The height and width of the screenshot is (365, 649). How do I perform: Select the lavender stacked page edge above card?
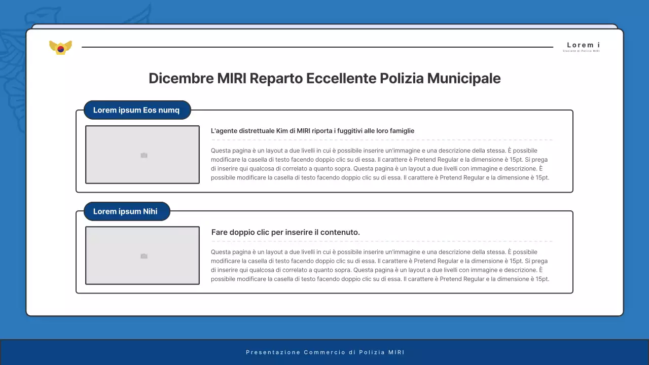tap(324, 26)
